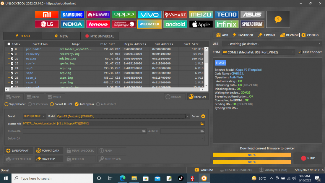Toggle the Fast Connect checkbox
This screenshot has height=183, width=325.
click(300, 52)
